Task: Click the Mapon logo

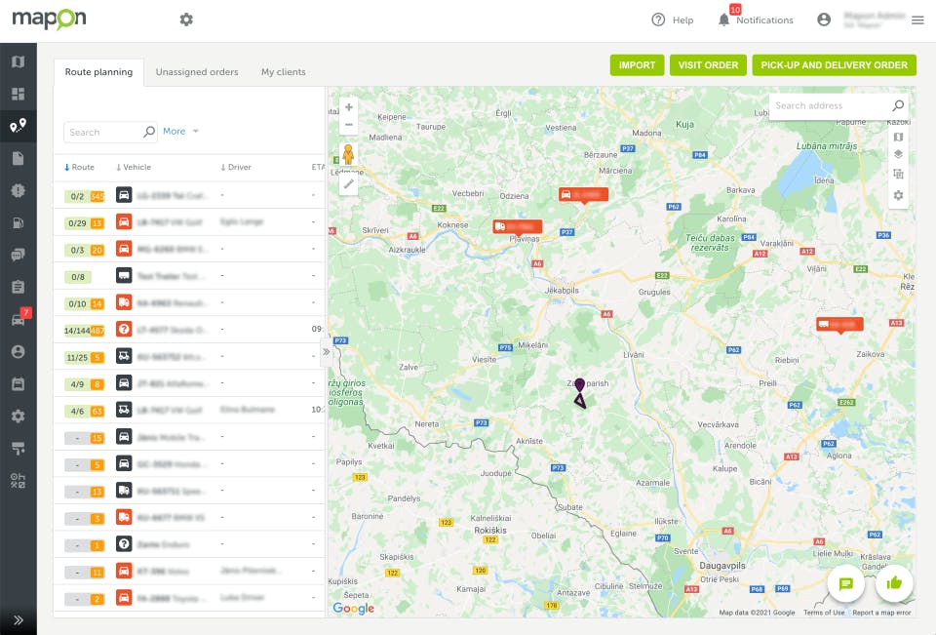Action: tap(49, 20)
